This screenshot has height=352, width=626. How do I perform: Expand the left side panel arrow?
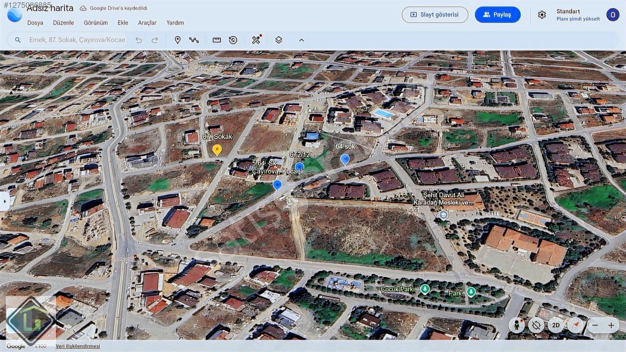point(5,201)
